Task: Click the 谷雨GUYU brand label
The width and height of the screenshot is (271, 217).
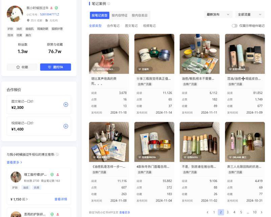Action: [192, 157]
